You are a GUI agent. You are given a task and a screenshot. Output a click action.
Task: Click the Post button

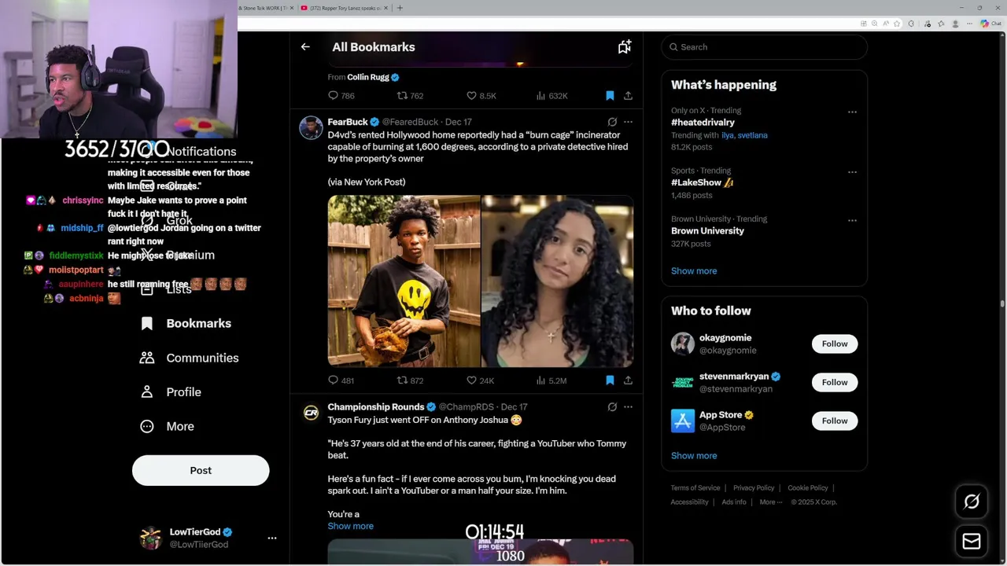[x=201, y=470]
